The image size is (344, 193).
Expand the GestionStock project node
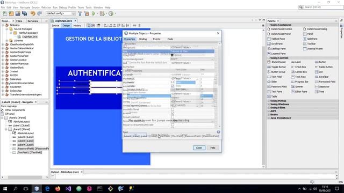[x=3, y=68]
